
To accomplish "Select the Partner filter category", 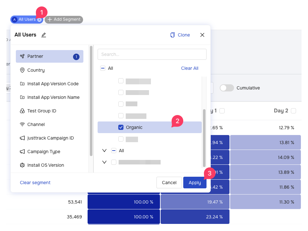I will (49, 56).
